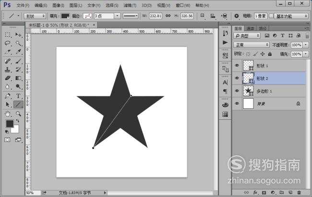Switch to the 通道 tab
Image resolution: width=312 pixels, height=197 pixels.
tap(251, 28)
